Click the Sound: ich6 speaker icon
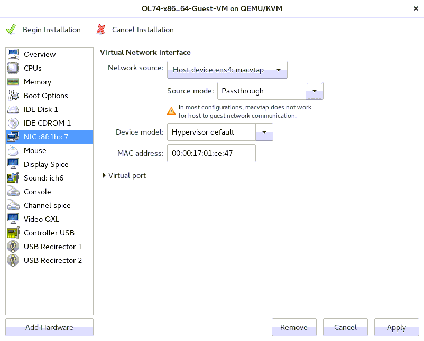 tap(13, 178)
